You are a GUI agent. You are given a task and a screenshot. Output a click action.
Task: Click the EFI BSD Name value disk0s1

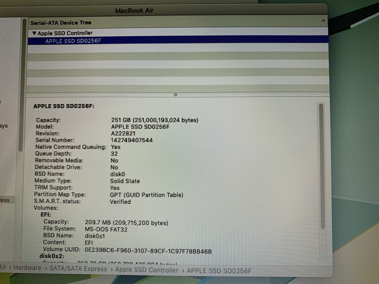click(95, 236)
